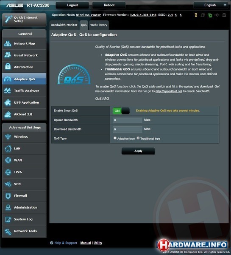Open Quick Internet Setup label
This screenshot has height=255, width=231.
pos(25,19)
